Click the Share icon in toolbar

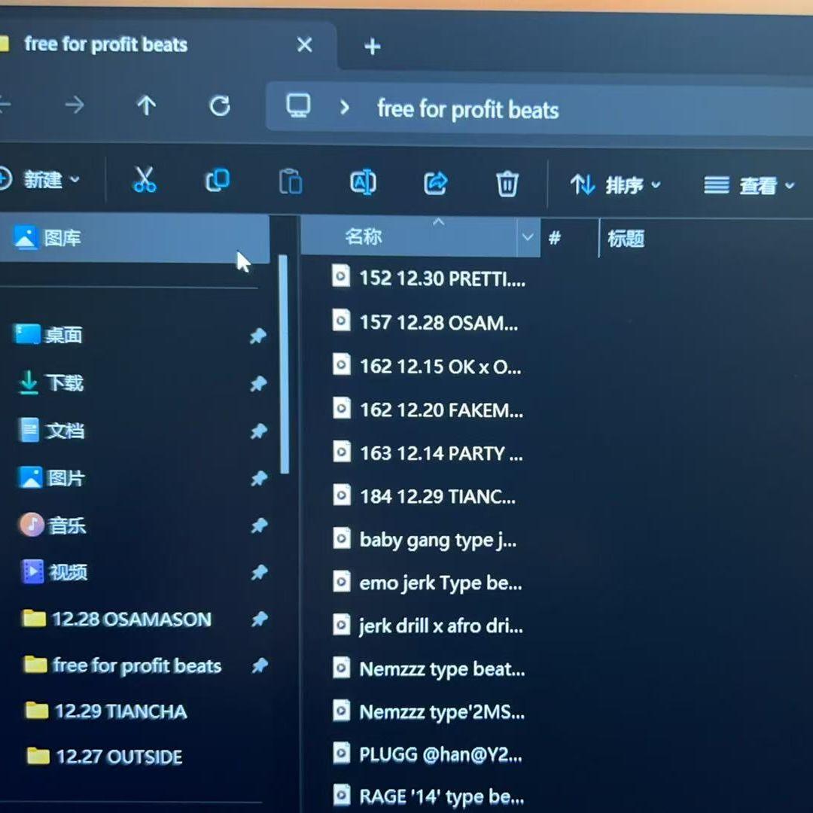(436, 183)
